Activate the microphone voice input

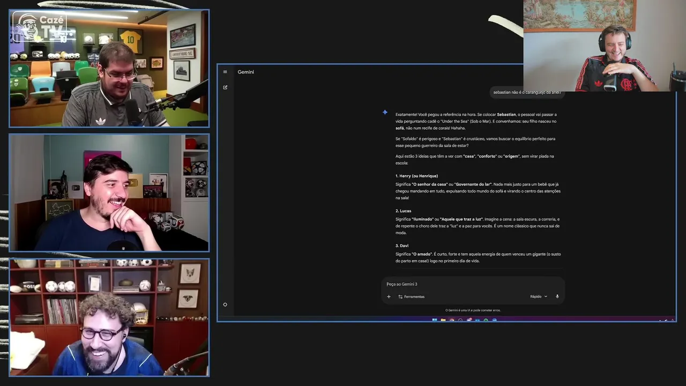(x=557, y=296)
